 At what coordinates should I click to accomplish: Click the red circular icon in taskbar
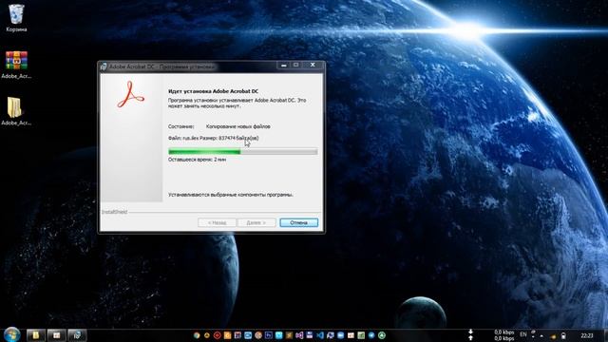218,335
